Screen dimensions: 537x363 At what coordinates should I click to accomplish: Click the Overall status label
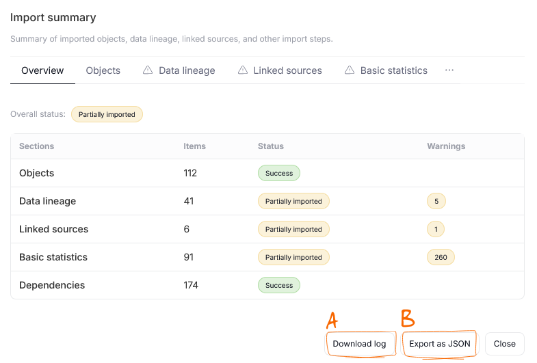coord(38,114)
